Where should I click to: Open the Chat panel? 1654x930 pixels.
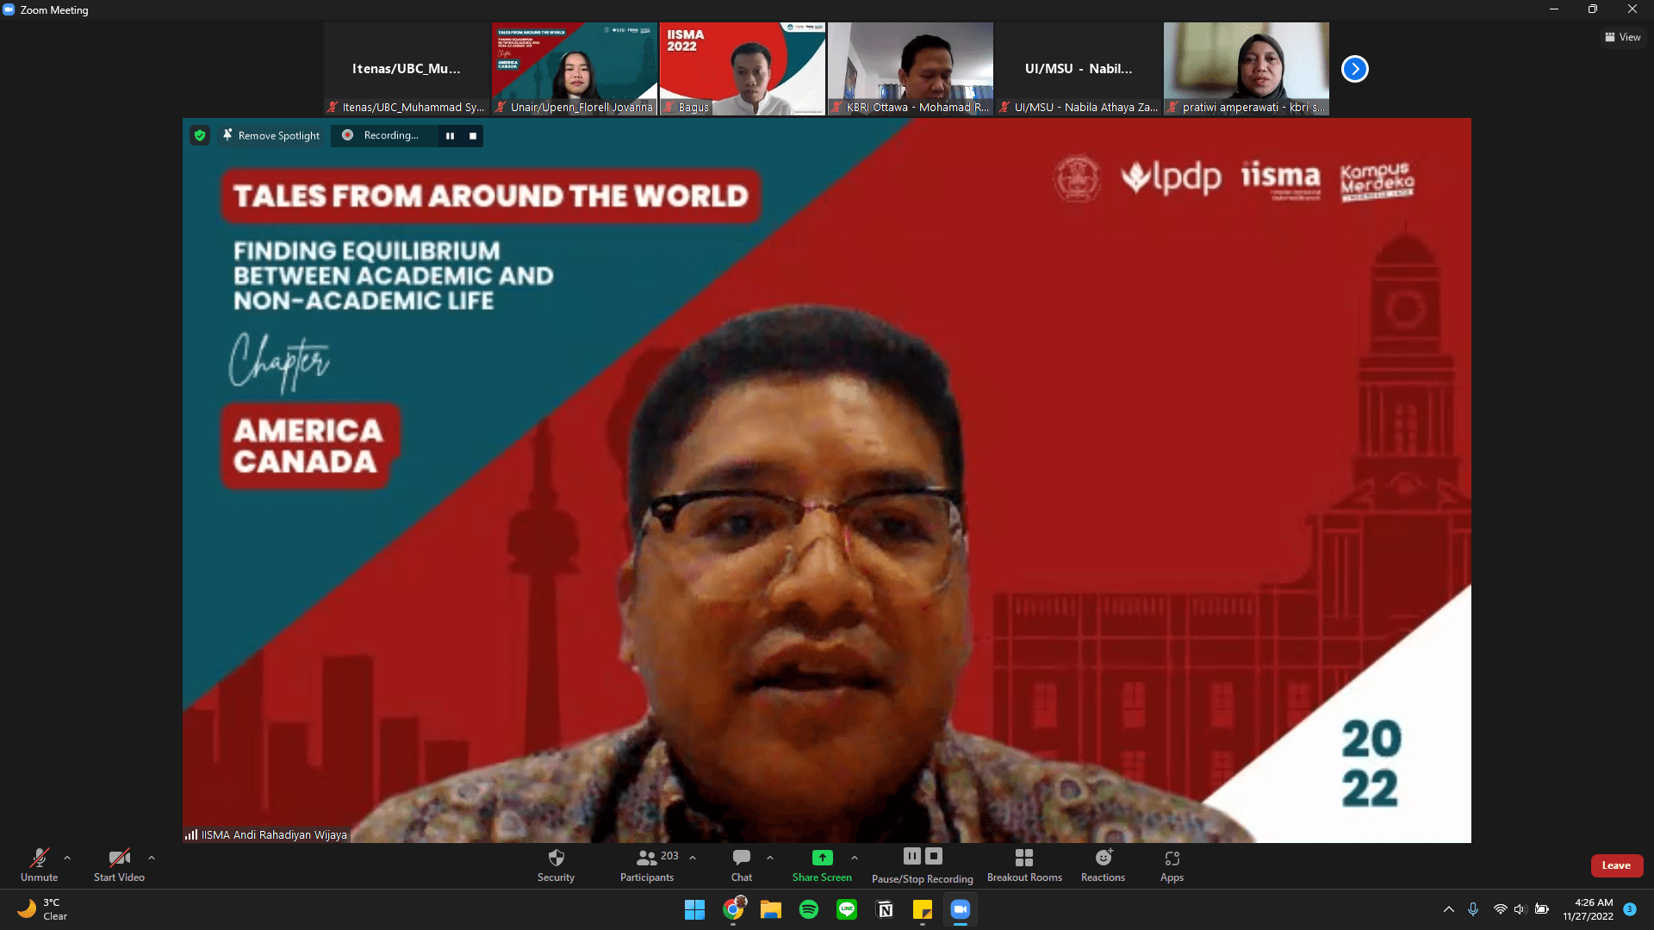pyautogui.click(x=741, y=865)
